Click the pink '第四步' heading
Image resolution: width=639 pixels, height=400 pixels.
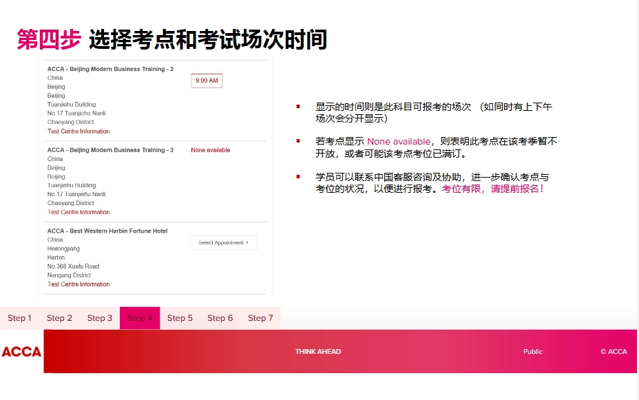tap(48, 40)
